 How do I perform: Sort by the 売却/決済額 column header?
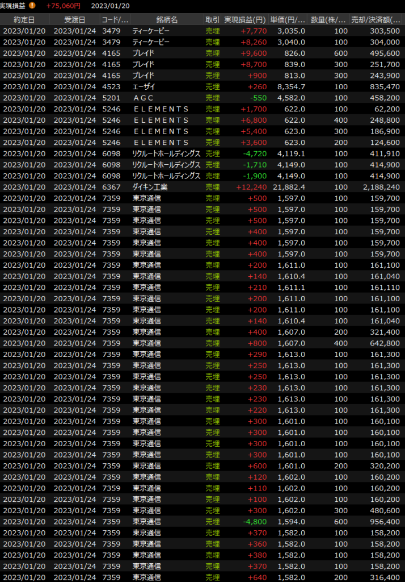coord(376,19)
